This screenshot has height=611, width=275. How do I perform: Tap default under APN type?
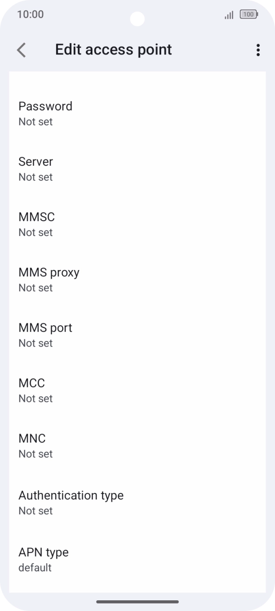pyautogui.click(x=35, y=567)
